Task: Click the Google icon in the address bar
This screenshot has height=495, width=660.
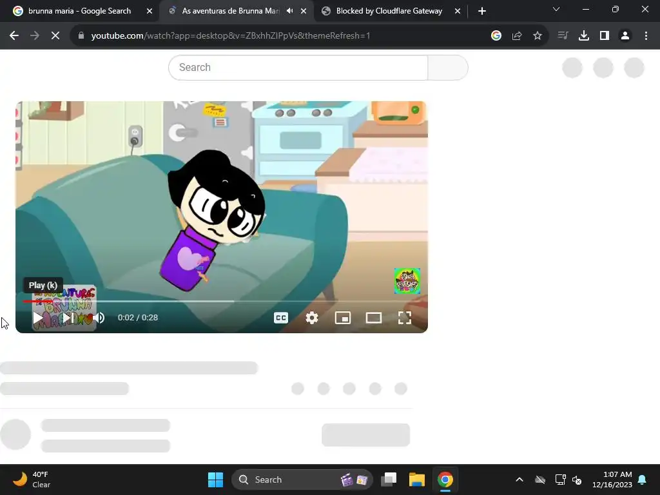Action: click(x=496, y=36)
